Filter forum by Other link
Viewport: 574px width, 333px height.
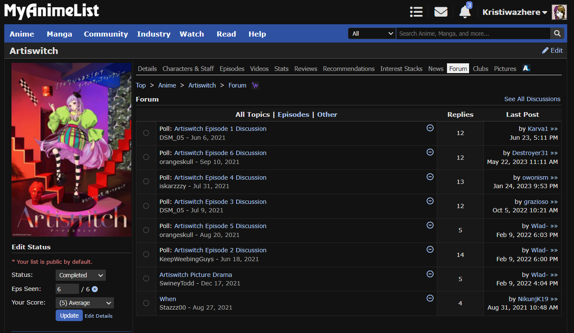(x=327, y=115)
